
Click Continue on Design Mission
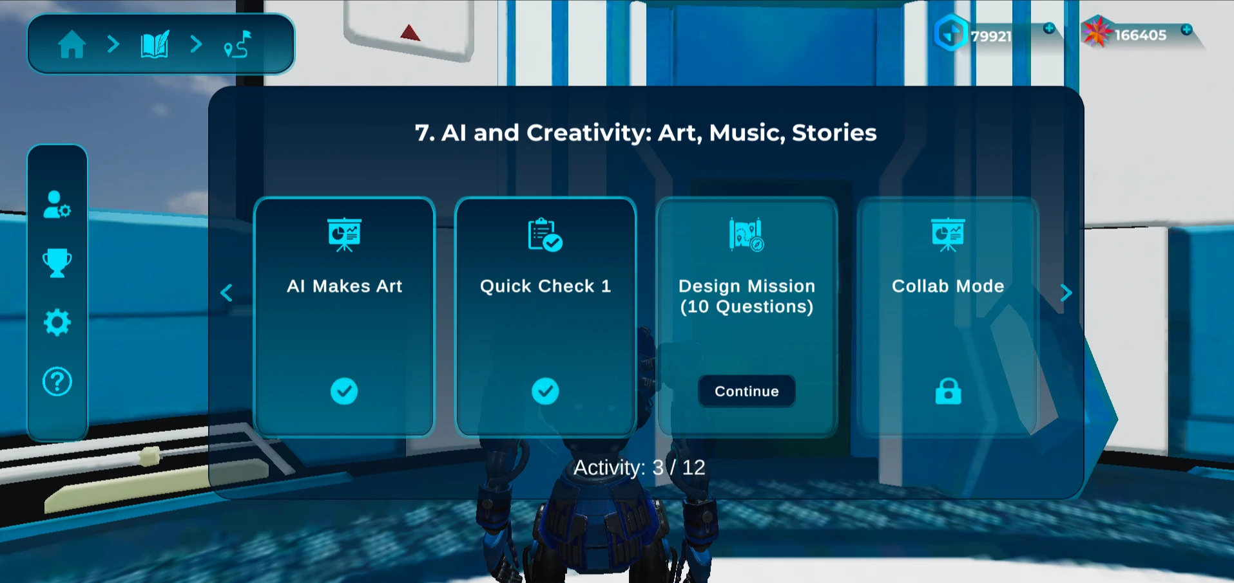point(747,391)
